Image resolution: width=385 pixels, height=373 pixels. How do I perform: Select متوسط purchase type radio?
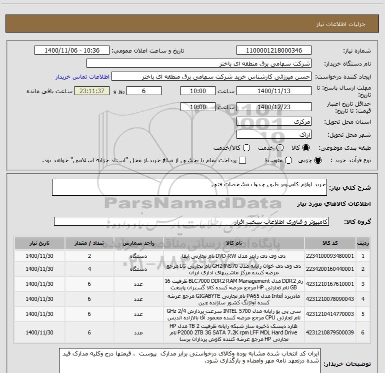288,161
